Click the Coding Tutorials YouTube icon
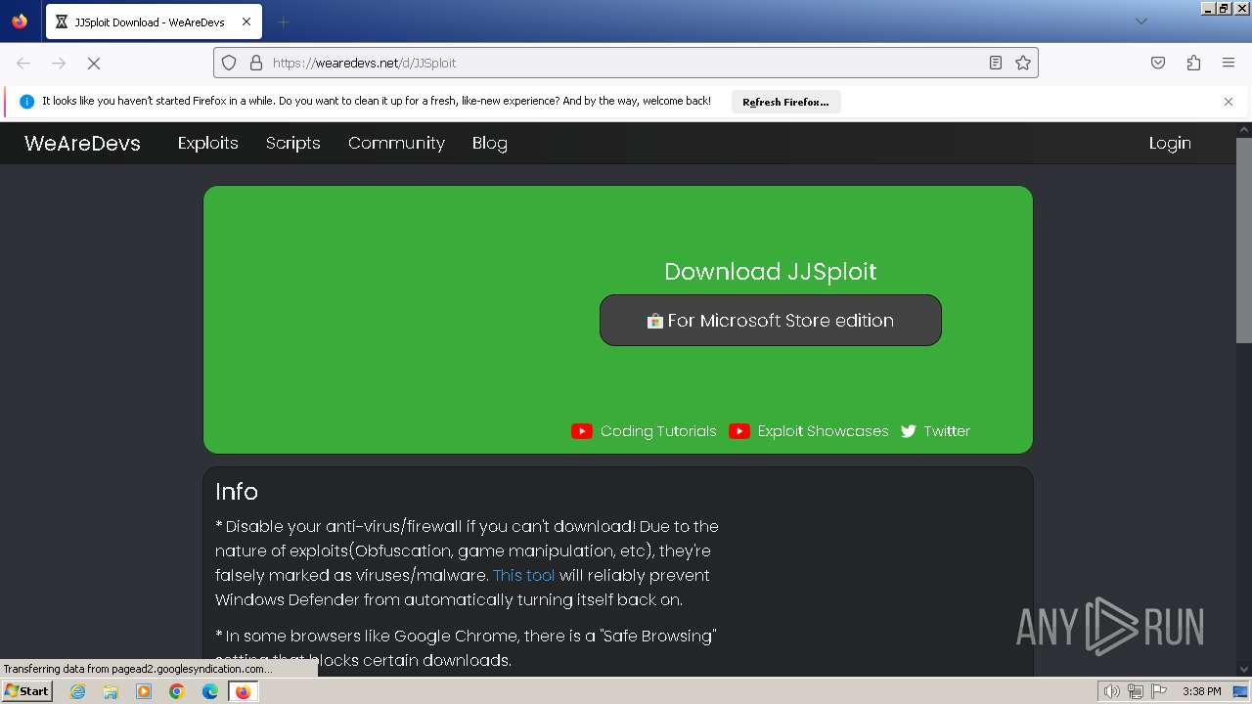The width and height of the screenshot is (1252, 704). click(582, 431)
